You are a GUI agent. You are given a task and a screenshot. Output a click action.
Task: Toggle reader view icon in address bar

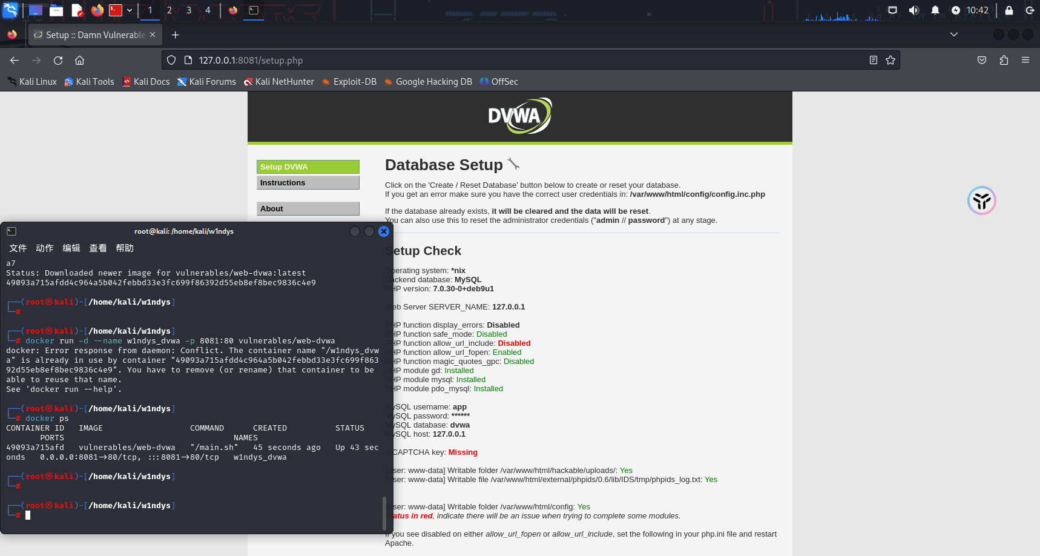pyautogui.click(x=873, y=61)
